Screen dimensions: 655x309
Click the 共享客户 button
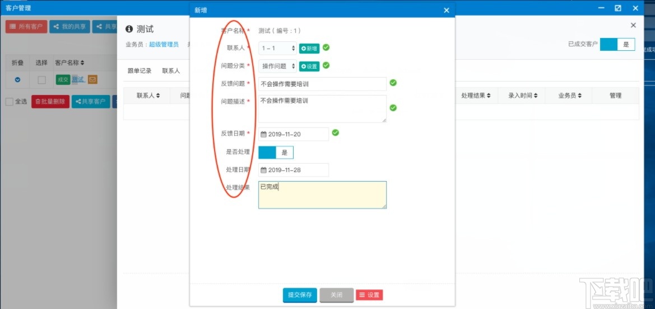point(91,101)
